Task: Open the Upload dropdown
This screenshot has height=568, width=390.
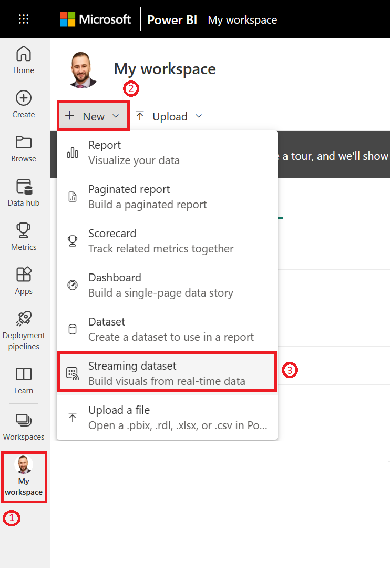Action: click(x=169, y=116)
